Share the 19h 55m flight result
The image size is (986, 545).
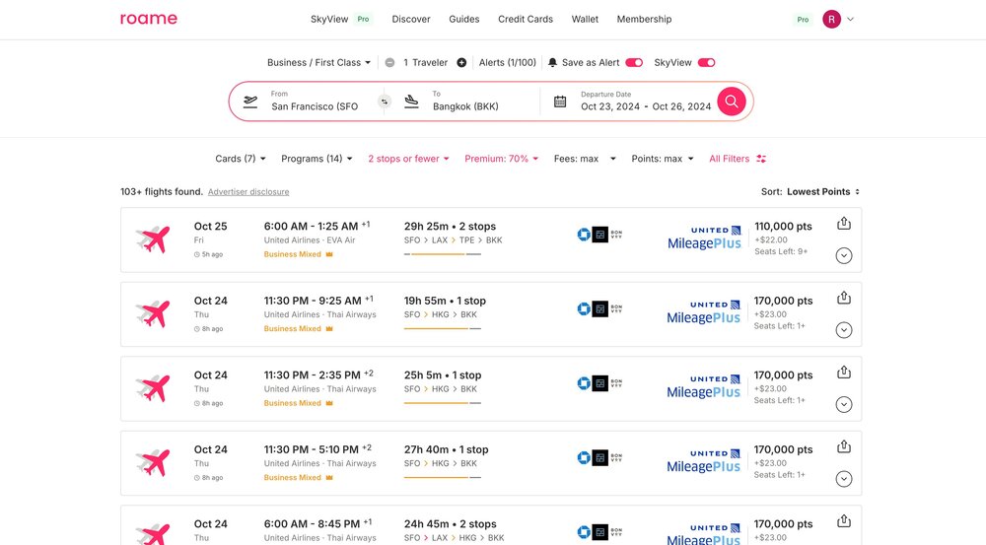844,298
